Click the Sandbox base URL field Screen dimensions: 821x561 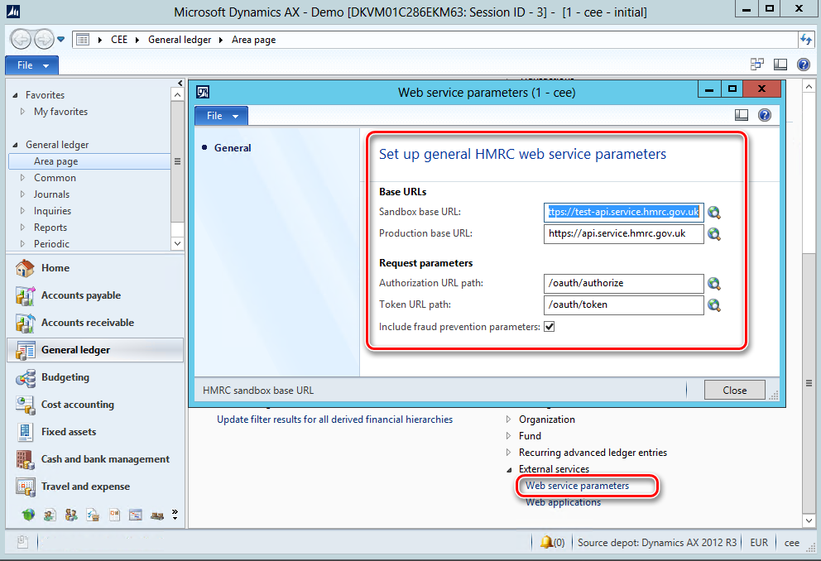[x=623, y=212]
